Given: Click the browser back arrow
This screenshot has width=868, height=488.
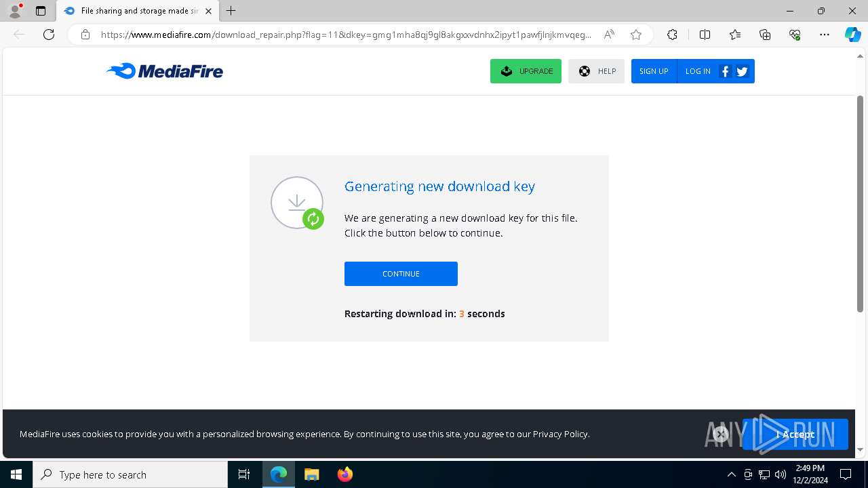Looking at the screenshot, I should click(x=19, y=35).
